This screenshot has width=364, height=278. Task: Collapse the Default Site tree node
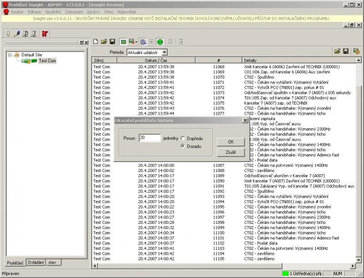(x=10, y=55)
